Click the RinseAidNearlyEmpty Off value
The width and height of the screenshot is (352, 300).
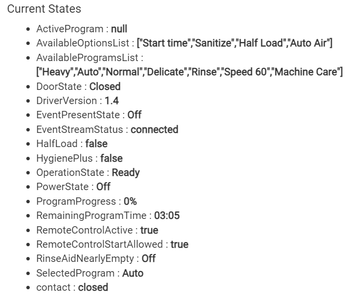(149, 258)
